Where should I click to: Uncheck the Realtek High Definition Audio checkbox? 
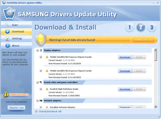(x=41, y=89)
